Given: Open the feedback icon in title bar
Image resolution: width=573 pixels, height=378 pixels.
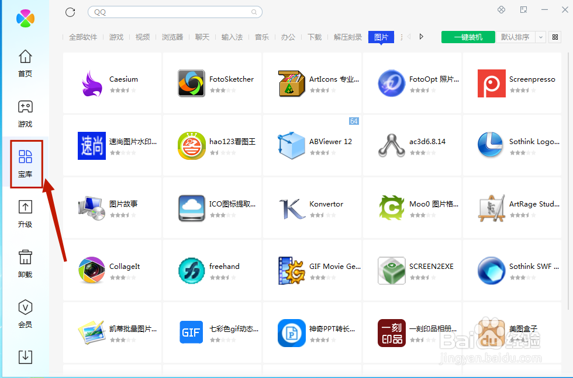Looking at the screenshot, I should click(524, 10).
